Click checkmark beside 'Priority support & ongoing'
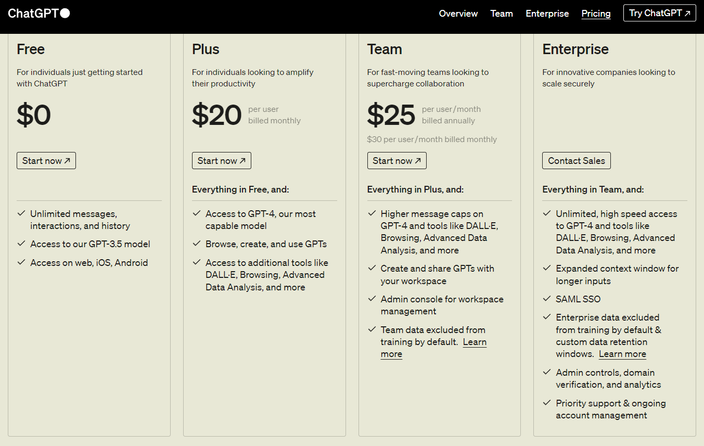 (547, 403)
